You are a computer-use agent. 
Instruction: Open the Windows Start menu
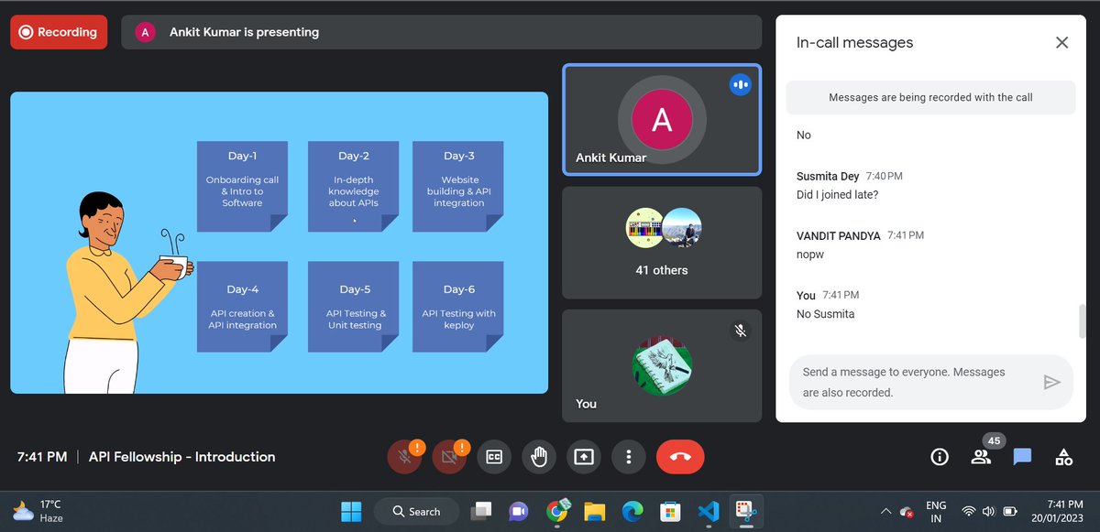(x=351, y=511)
